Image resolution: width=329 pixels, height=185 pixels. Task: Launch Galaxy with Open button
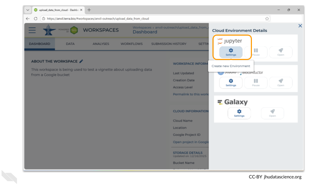(272, 113)
